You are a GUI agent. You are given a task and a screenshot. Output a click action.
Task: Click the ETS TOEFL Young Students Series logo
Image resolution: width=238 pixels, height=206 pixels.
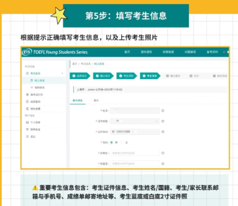(x=55, y=52)
